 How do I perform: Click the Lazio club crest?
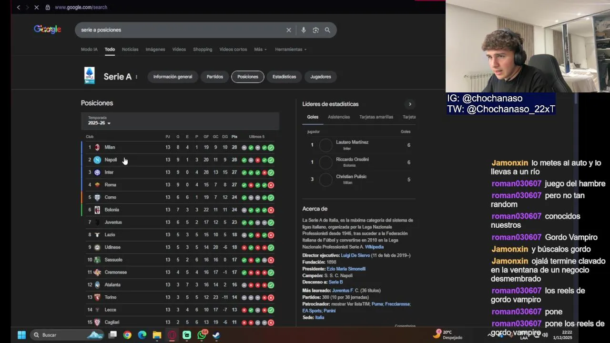pyautogui.click(x=97, y=234)
